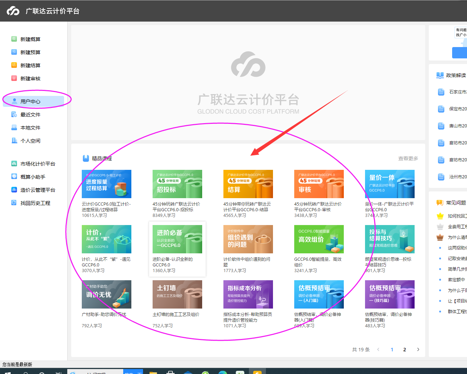
Task: Click course title 土钉墙的施工工艺及组价
Action: (176, 314)
